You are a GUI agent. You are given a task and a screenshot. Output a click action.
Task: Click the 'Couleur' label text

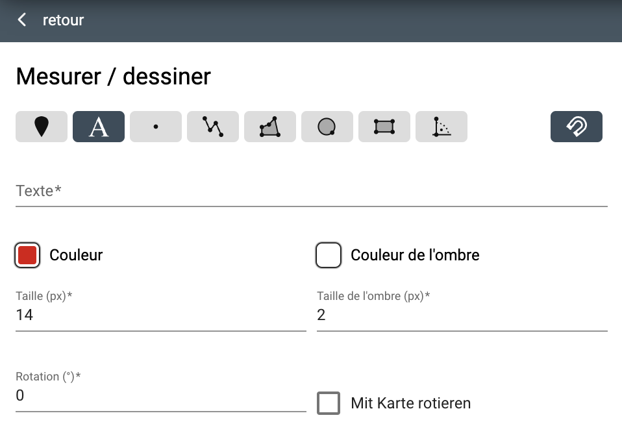(76, 255)
